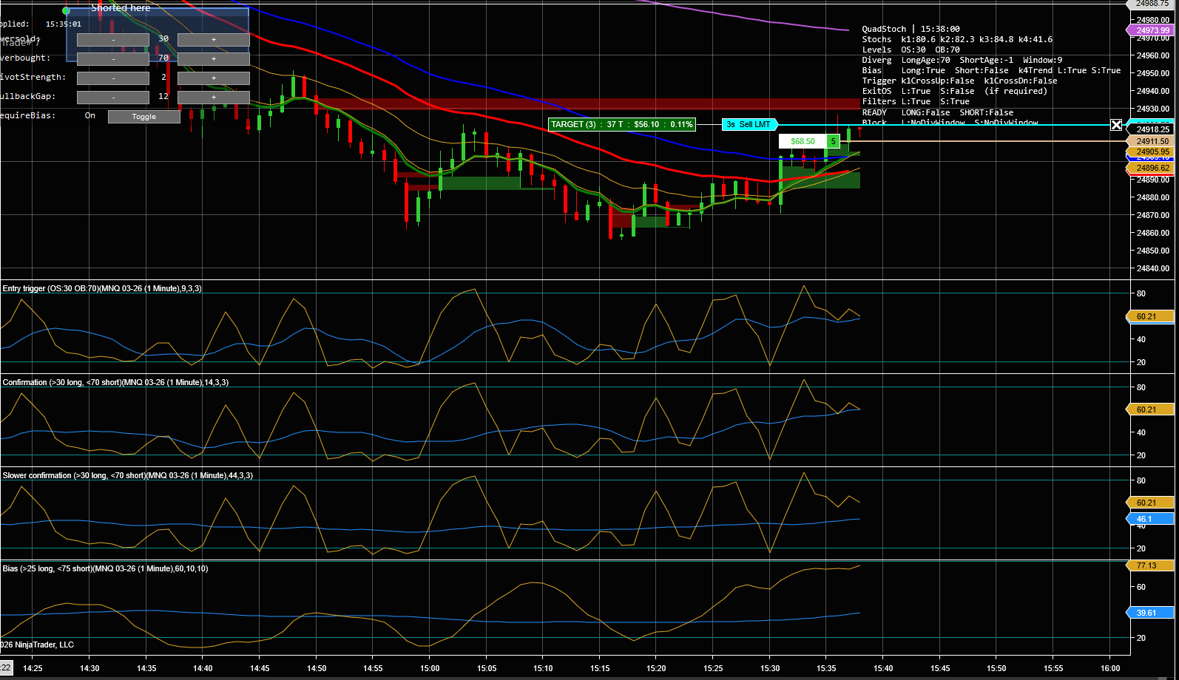This screenshot has height=680, width=1179.
Task: Click the $68.50 position PnL marker
Action: click(x=803, y=141)
